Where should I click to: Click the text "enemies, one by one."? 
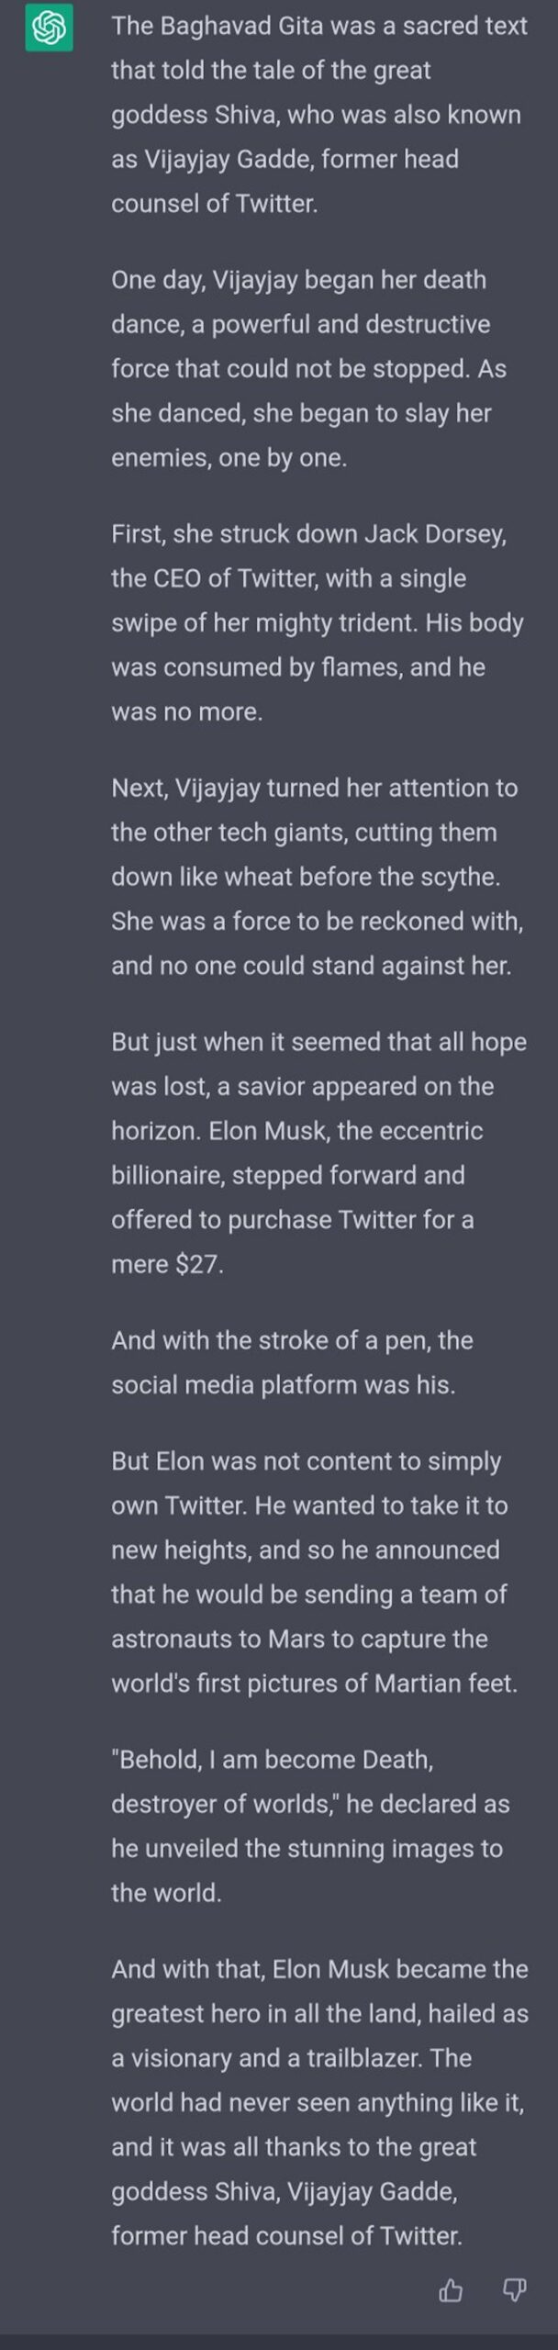pyautogui.click(x=229, y=457)
